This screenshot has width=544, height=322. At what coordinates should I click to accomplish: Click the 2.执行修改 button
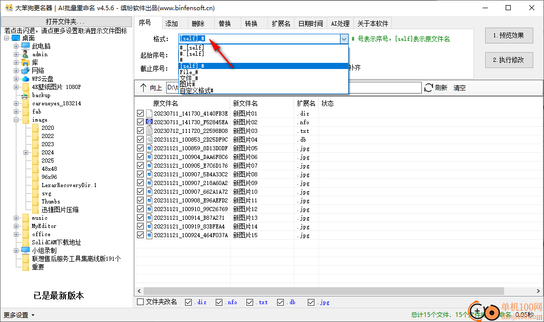509,60
